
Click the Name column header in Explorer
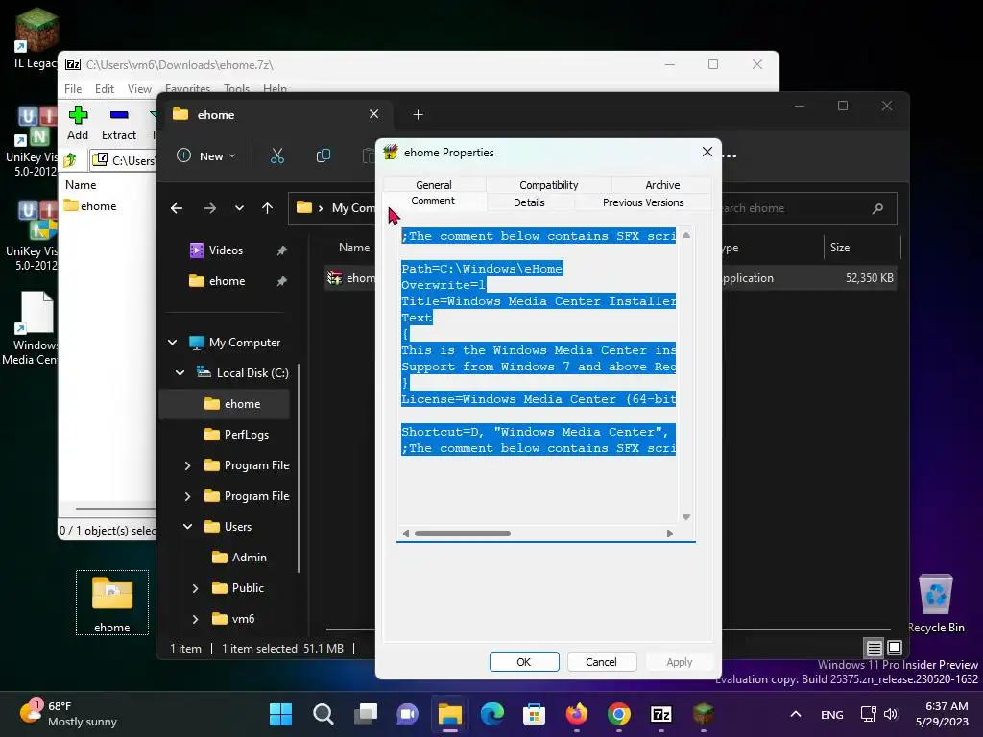[354, 248]
